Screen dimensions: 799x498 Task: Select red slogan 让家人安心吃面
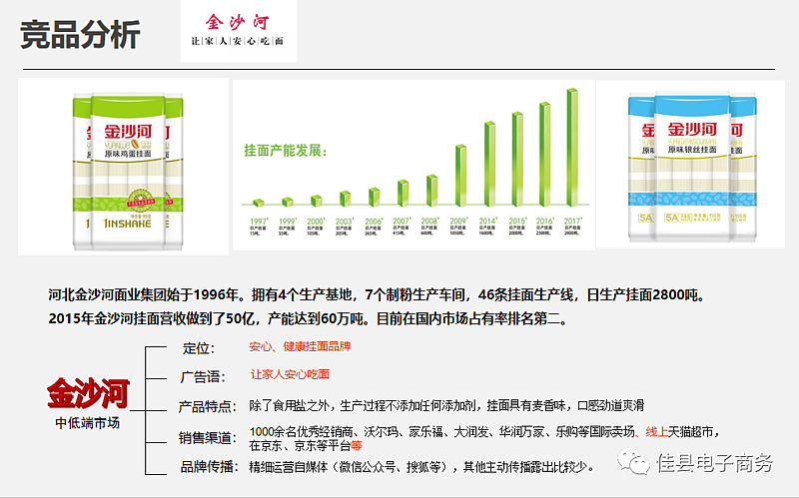click(290, 374)
